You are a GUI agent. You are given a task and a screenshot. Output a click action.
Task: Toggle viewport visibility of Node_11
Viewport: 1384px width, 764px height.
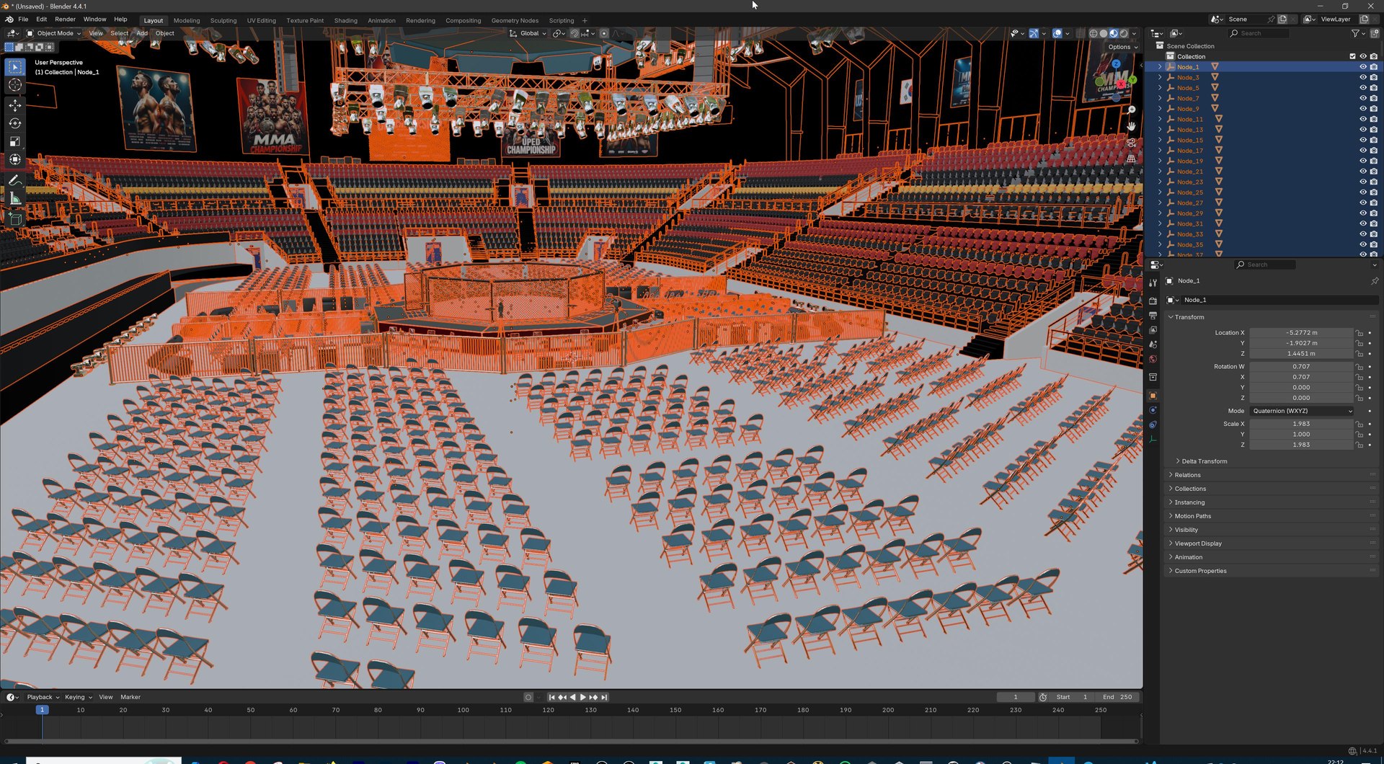pos(1362,119)
